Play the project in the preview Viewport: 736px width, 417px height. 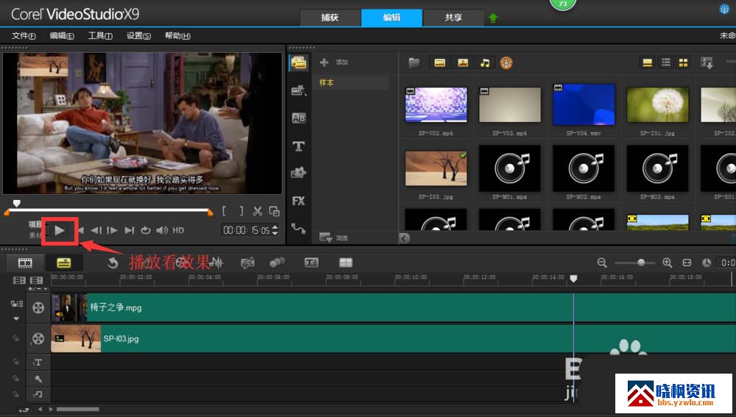click(x=60, y=230)
